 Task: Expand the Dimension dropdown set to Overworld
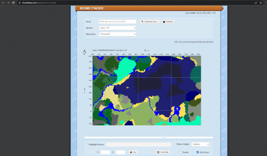118,34
